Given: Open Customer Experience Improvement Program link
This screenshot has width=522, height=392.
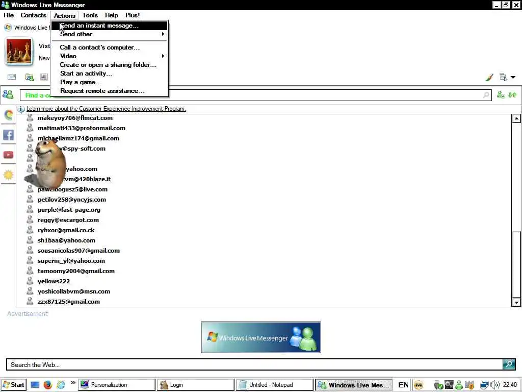Looking at the screenshot, I should [x=106, y=109].
